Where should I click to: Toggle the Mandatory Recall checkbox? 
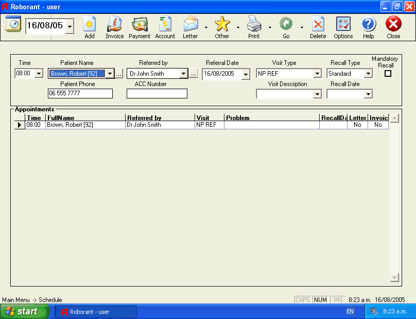click(388, 73)
